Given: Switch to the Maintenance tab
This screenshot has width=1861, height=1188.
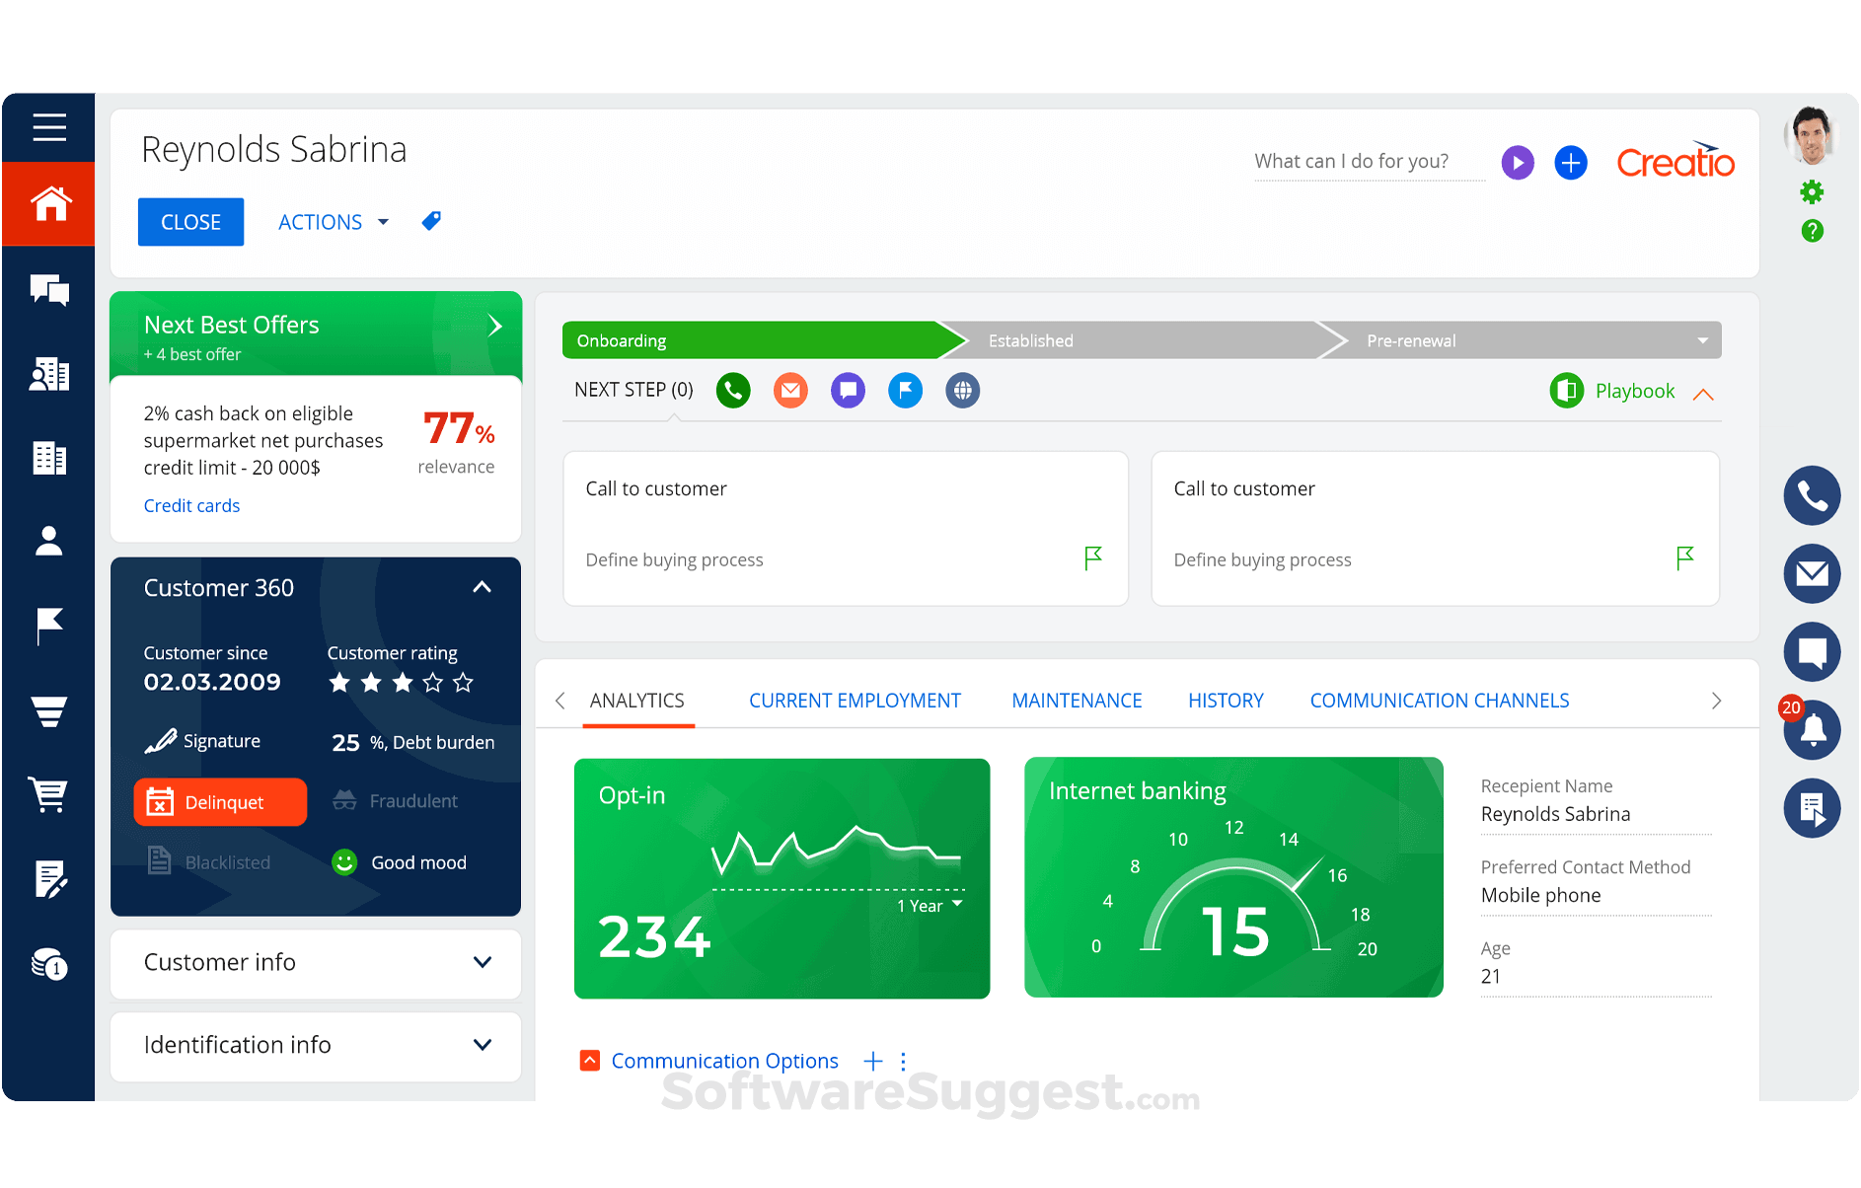Looking at the screenshot, I should coord(1077,700).
